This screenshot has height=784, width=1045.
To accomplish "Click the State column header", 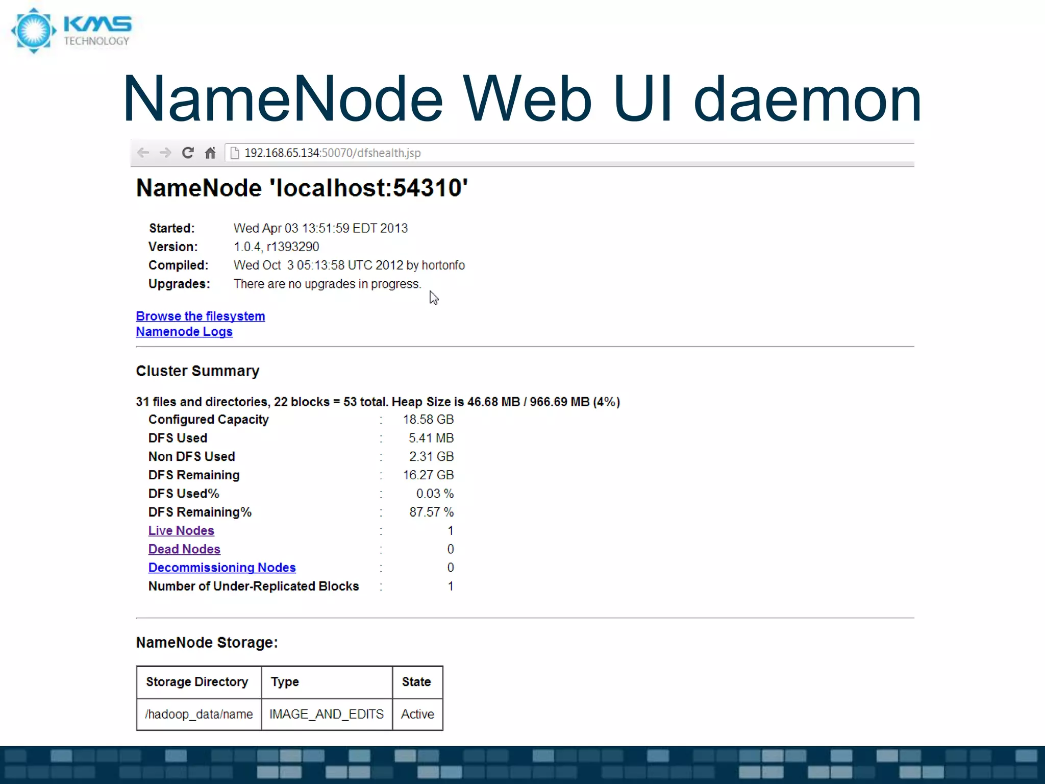I will point(416,682).
